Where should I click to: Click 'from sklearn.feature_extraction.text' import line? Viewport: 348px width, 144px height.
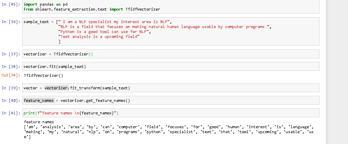tap(92, 9)
